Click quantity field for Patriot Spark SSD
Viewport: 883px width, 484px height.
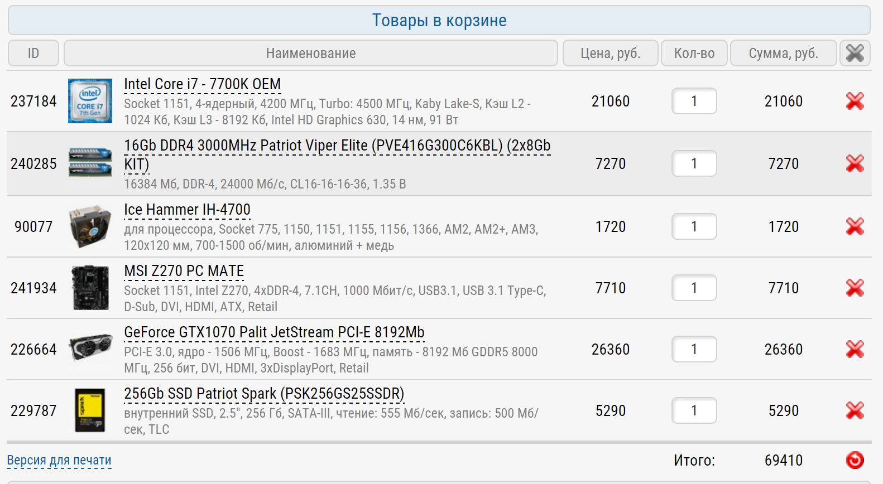tap(694, 410)
